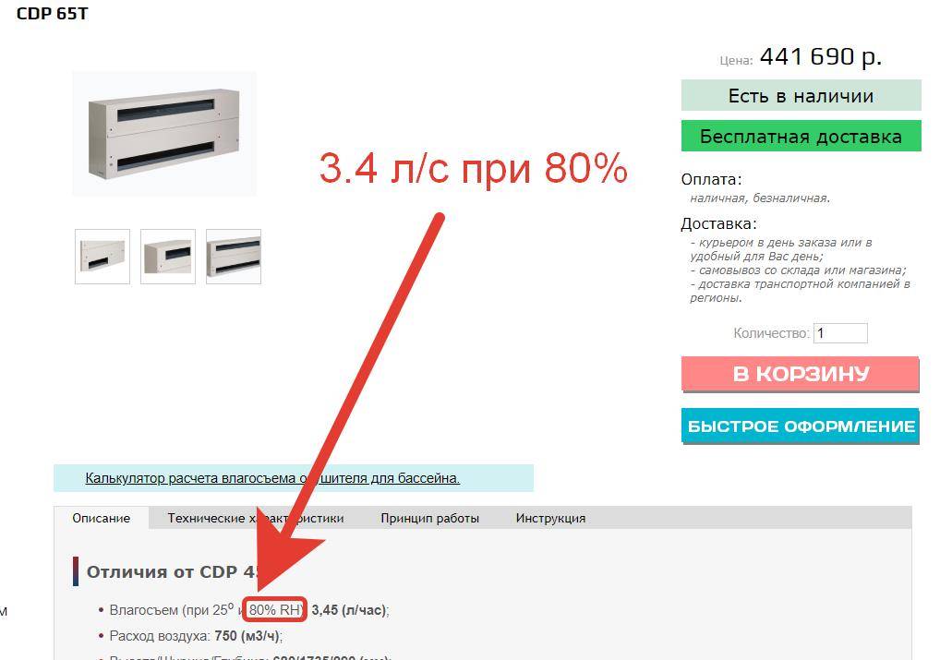Select the second product thumbnail
940x660 pixels.
click(x=168, y=257)
